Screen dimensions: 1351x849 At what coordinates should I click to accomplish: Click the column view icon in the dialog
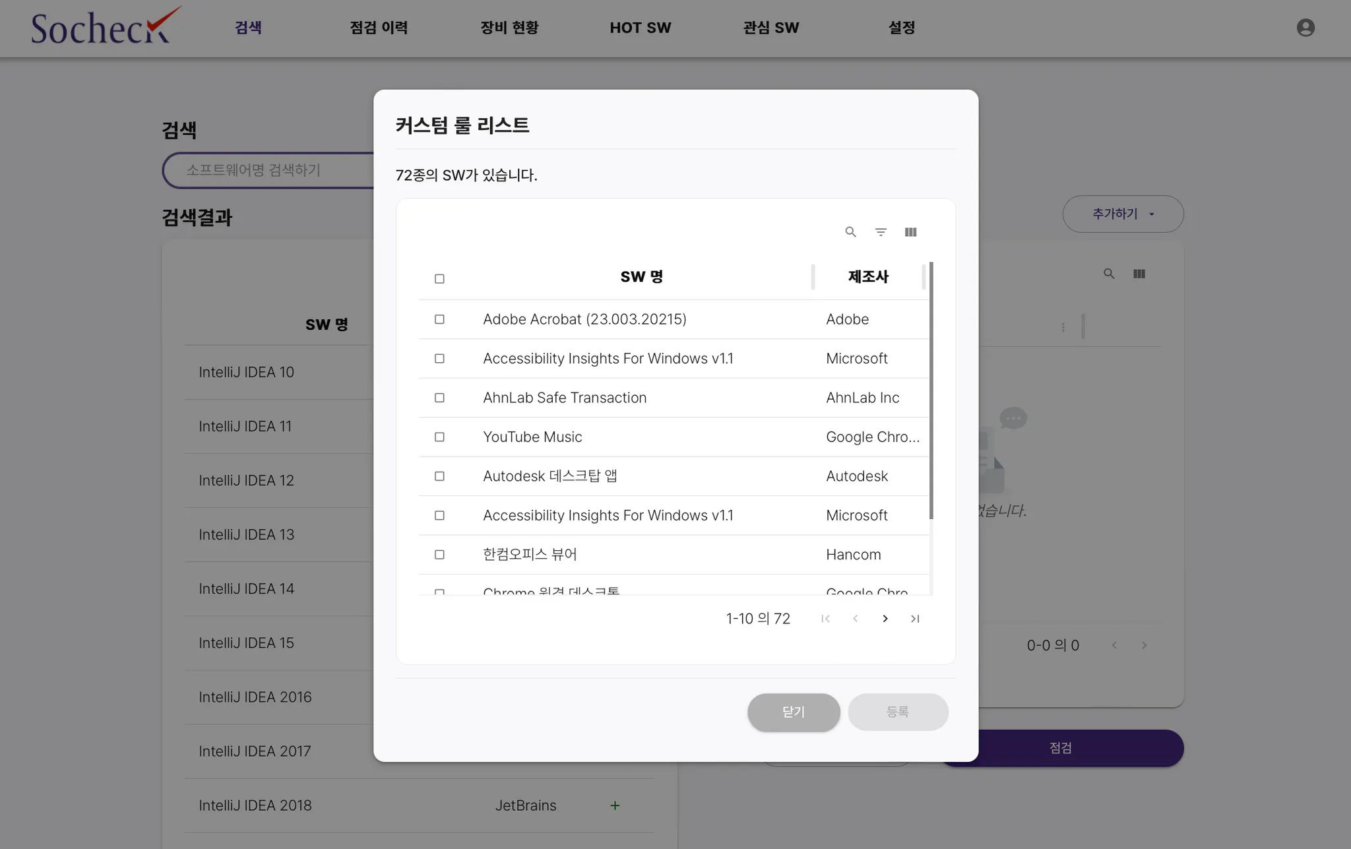[x=910, y=232]
